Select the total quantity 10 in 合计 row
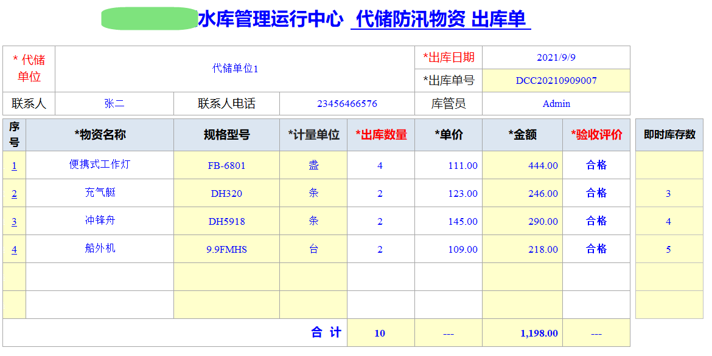This screenshot has height=356, width=712. (380, 333)
